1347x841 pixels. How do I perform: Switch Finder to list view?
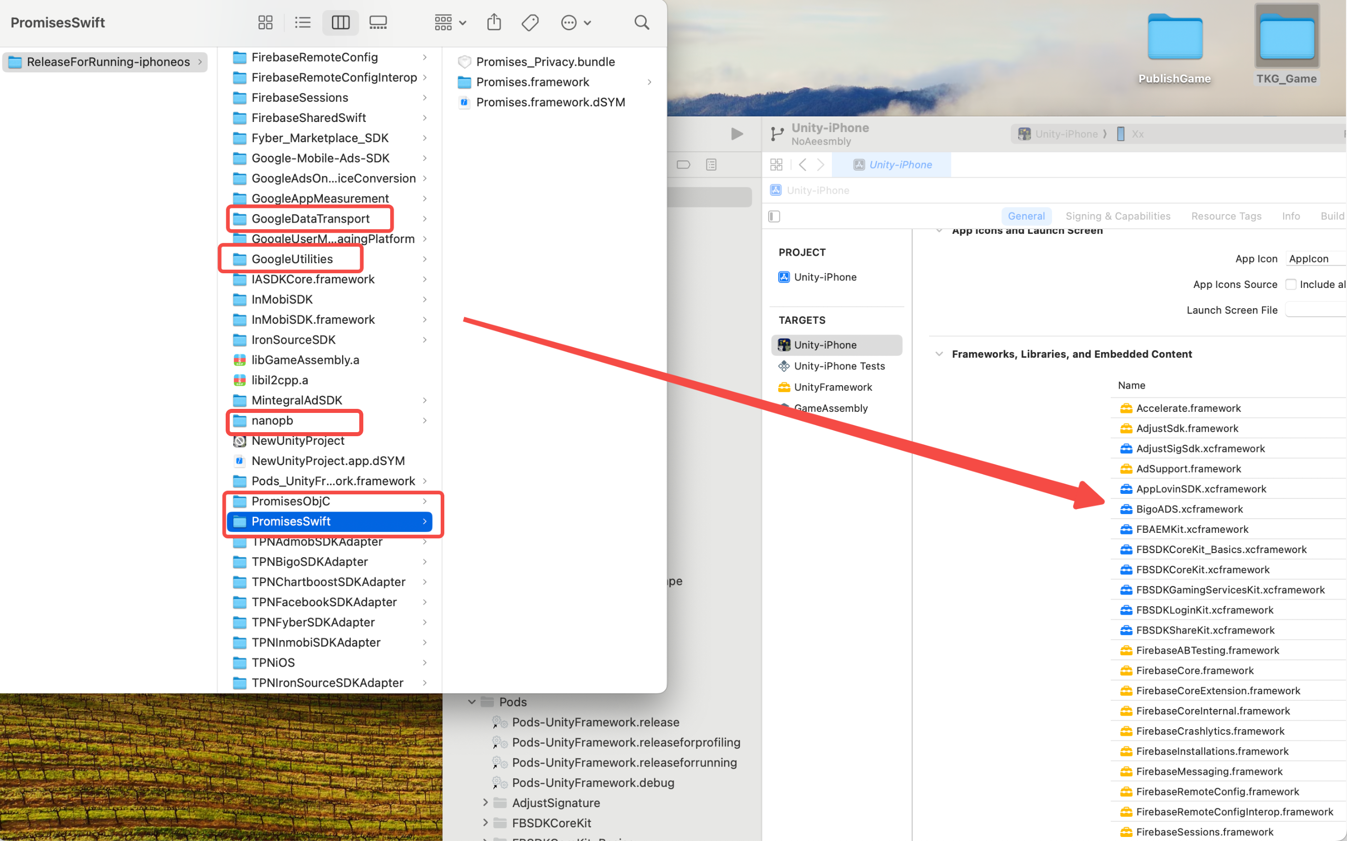303,22
